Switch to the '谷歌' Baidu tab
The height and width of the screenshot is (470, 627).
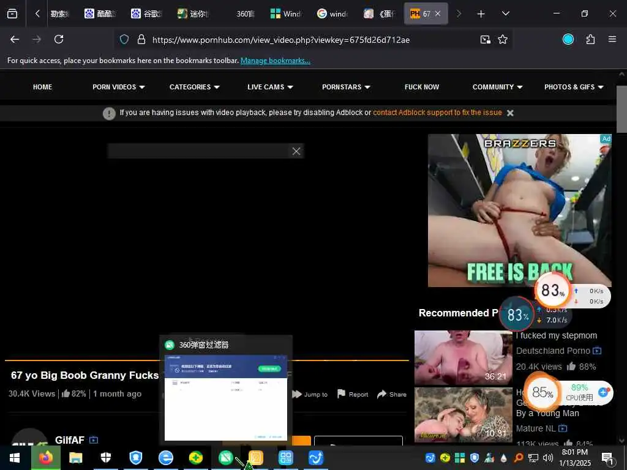(x=147, y=14)
